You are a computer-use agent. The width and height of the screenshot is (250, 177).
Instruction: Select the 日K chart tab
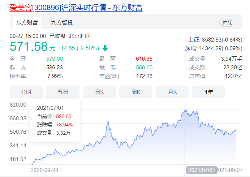pos(99,92)
